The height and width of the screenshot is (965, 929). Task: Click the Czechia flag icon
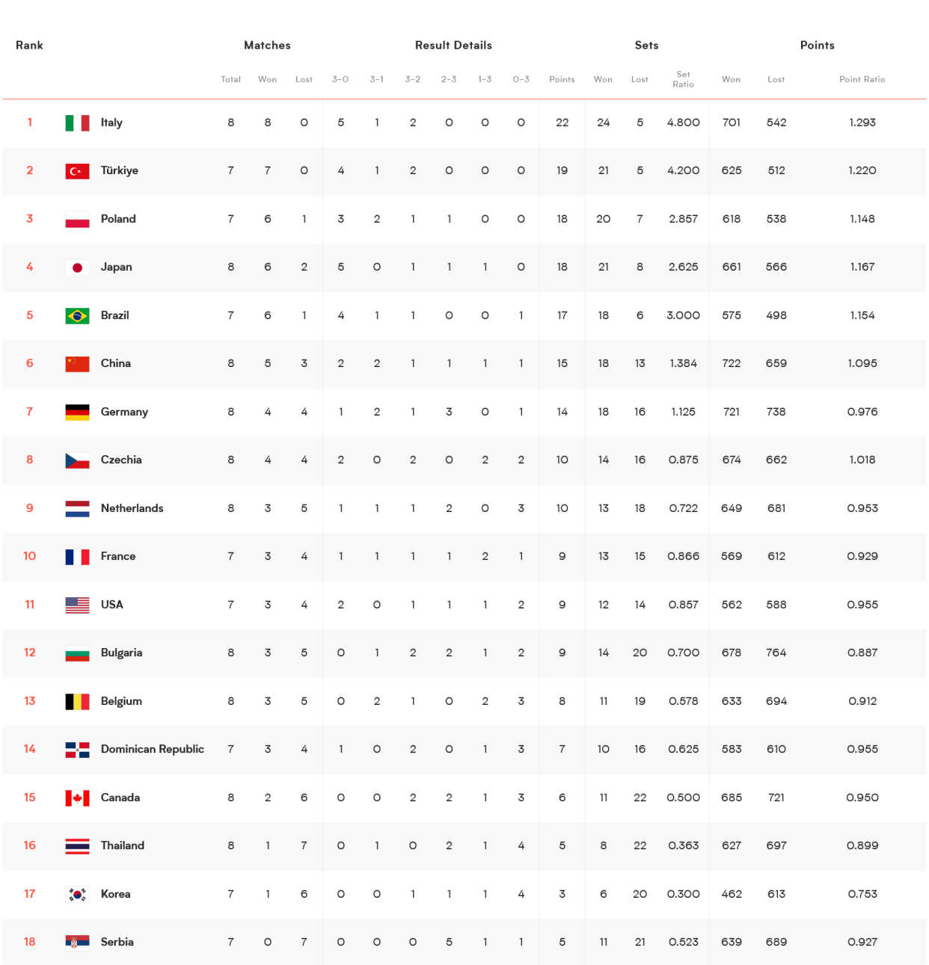coord(77,460)
